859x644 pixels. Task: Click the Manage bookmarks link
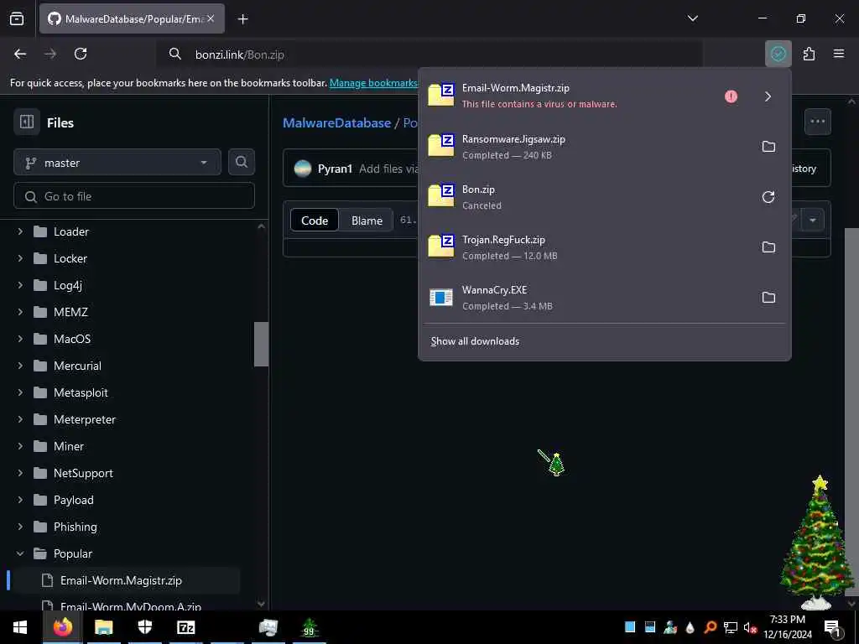coord(373,83)
